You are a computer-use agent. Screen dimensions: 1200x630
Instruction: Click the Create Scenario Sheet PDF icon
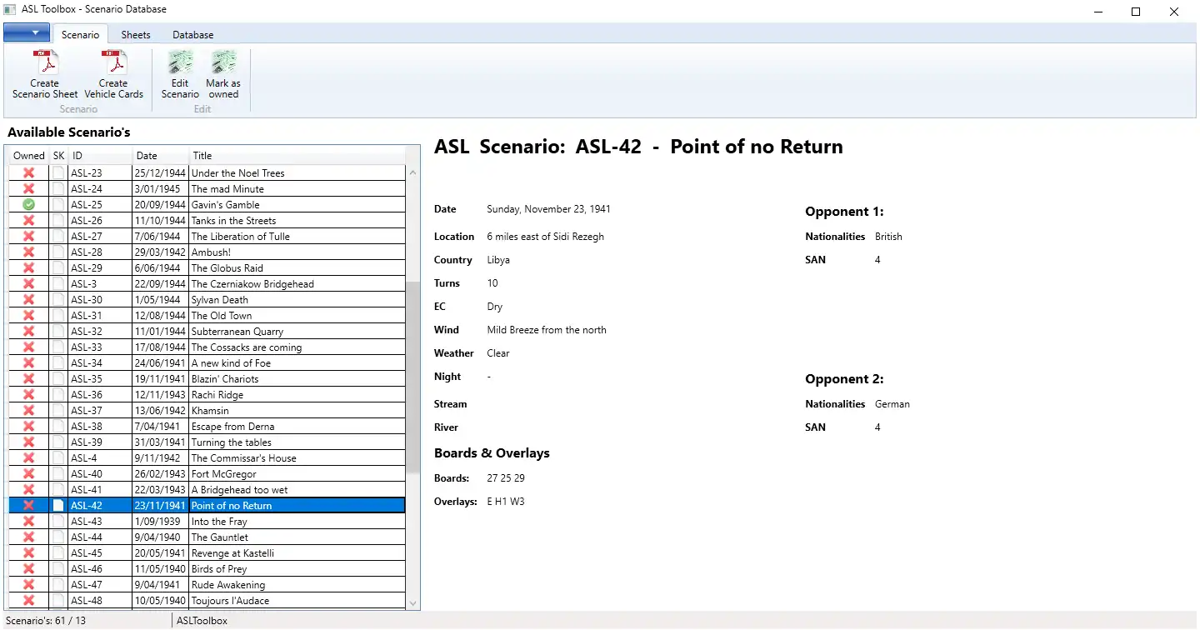click(x=45, y=63)
